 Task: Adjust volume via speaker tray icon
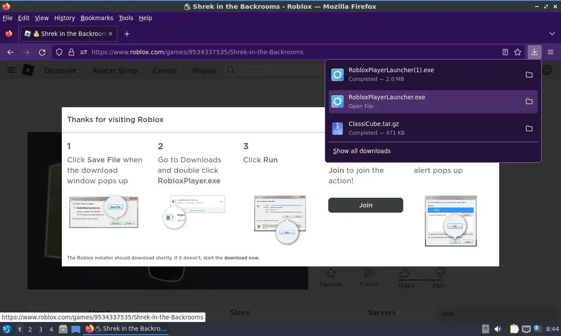pos(498,329)
